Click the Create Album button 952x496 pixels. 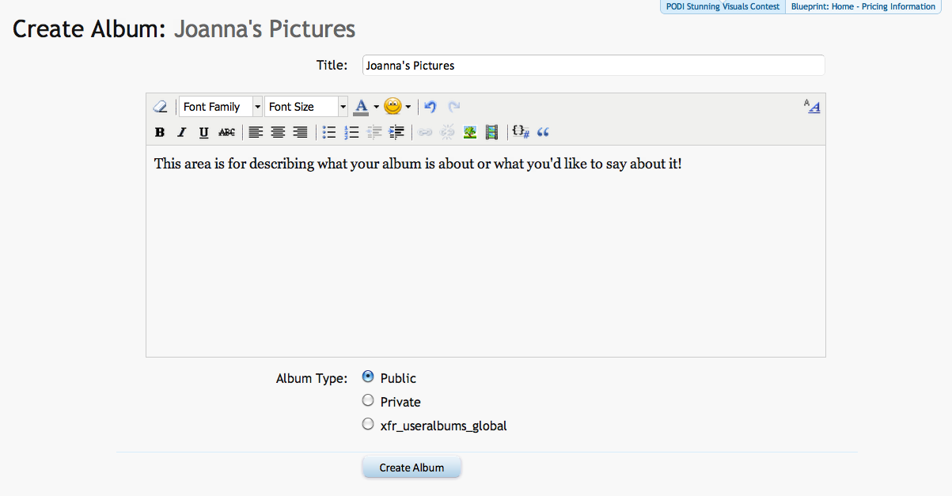(x=412, y=468)
